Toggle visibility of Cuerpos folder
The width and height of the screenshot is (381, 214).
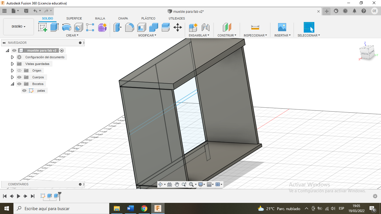pos(19,77)
